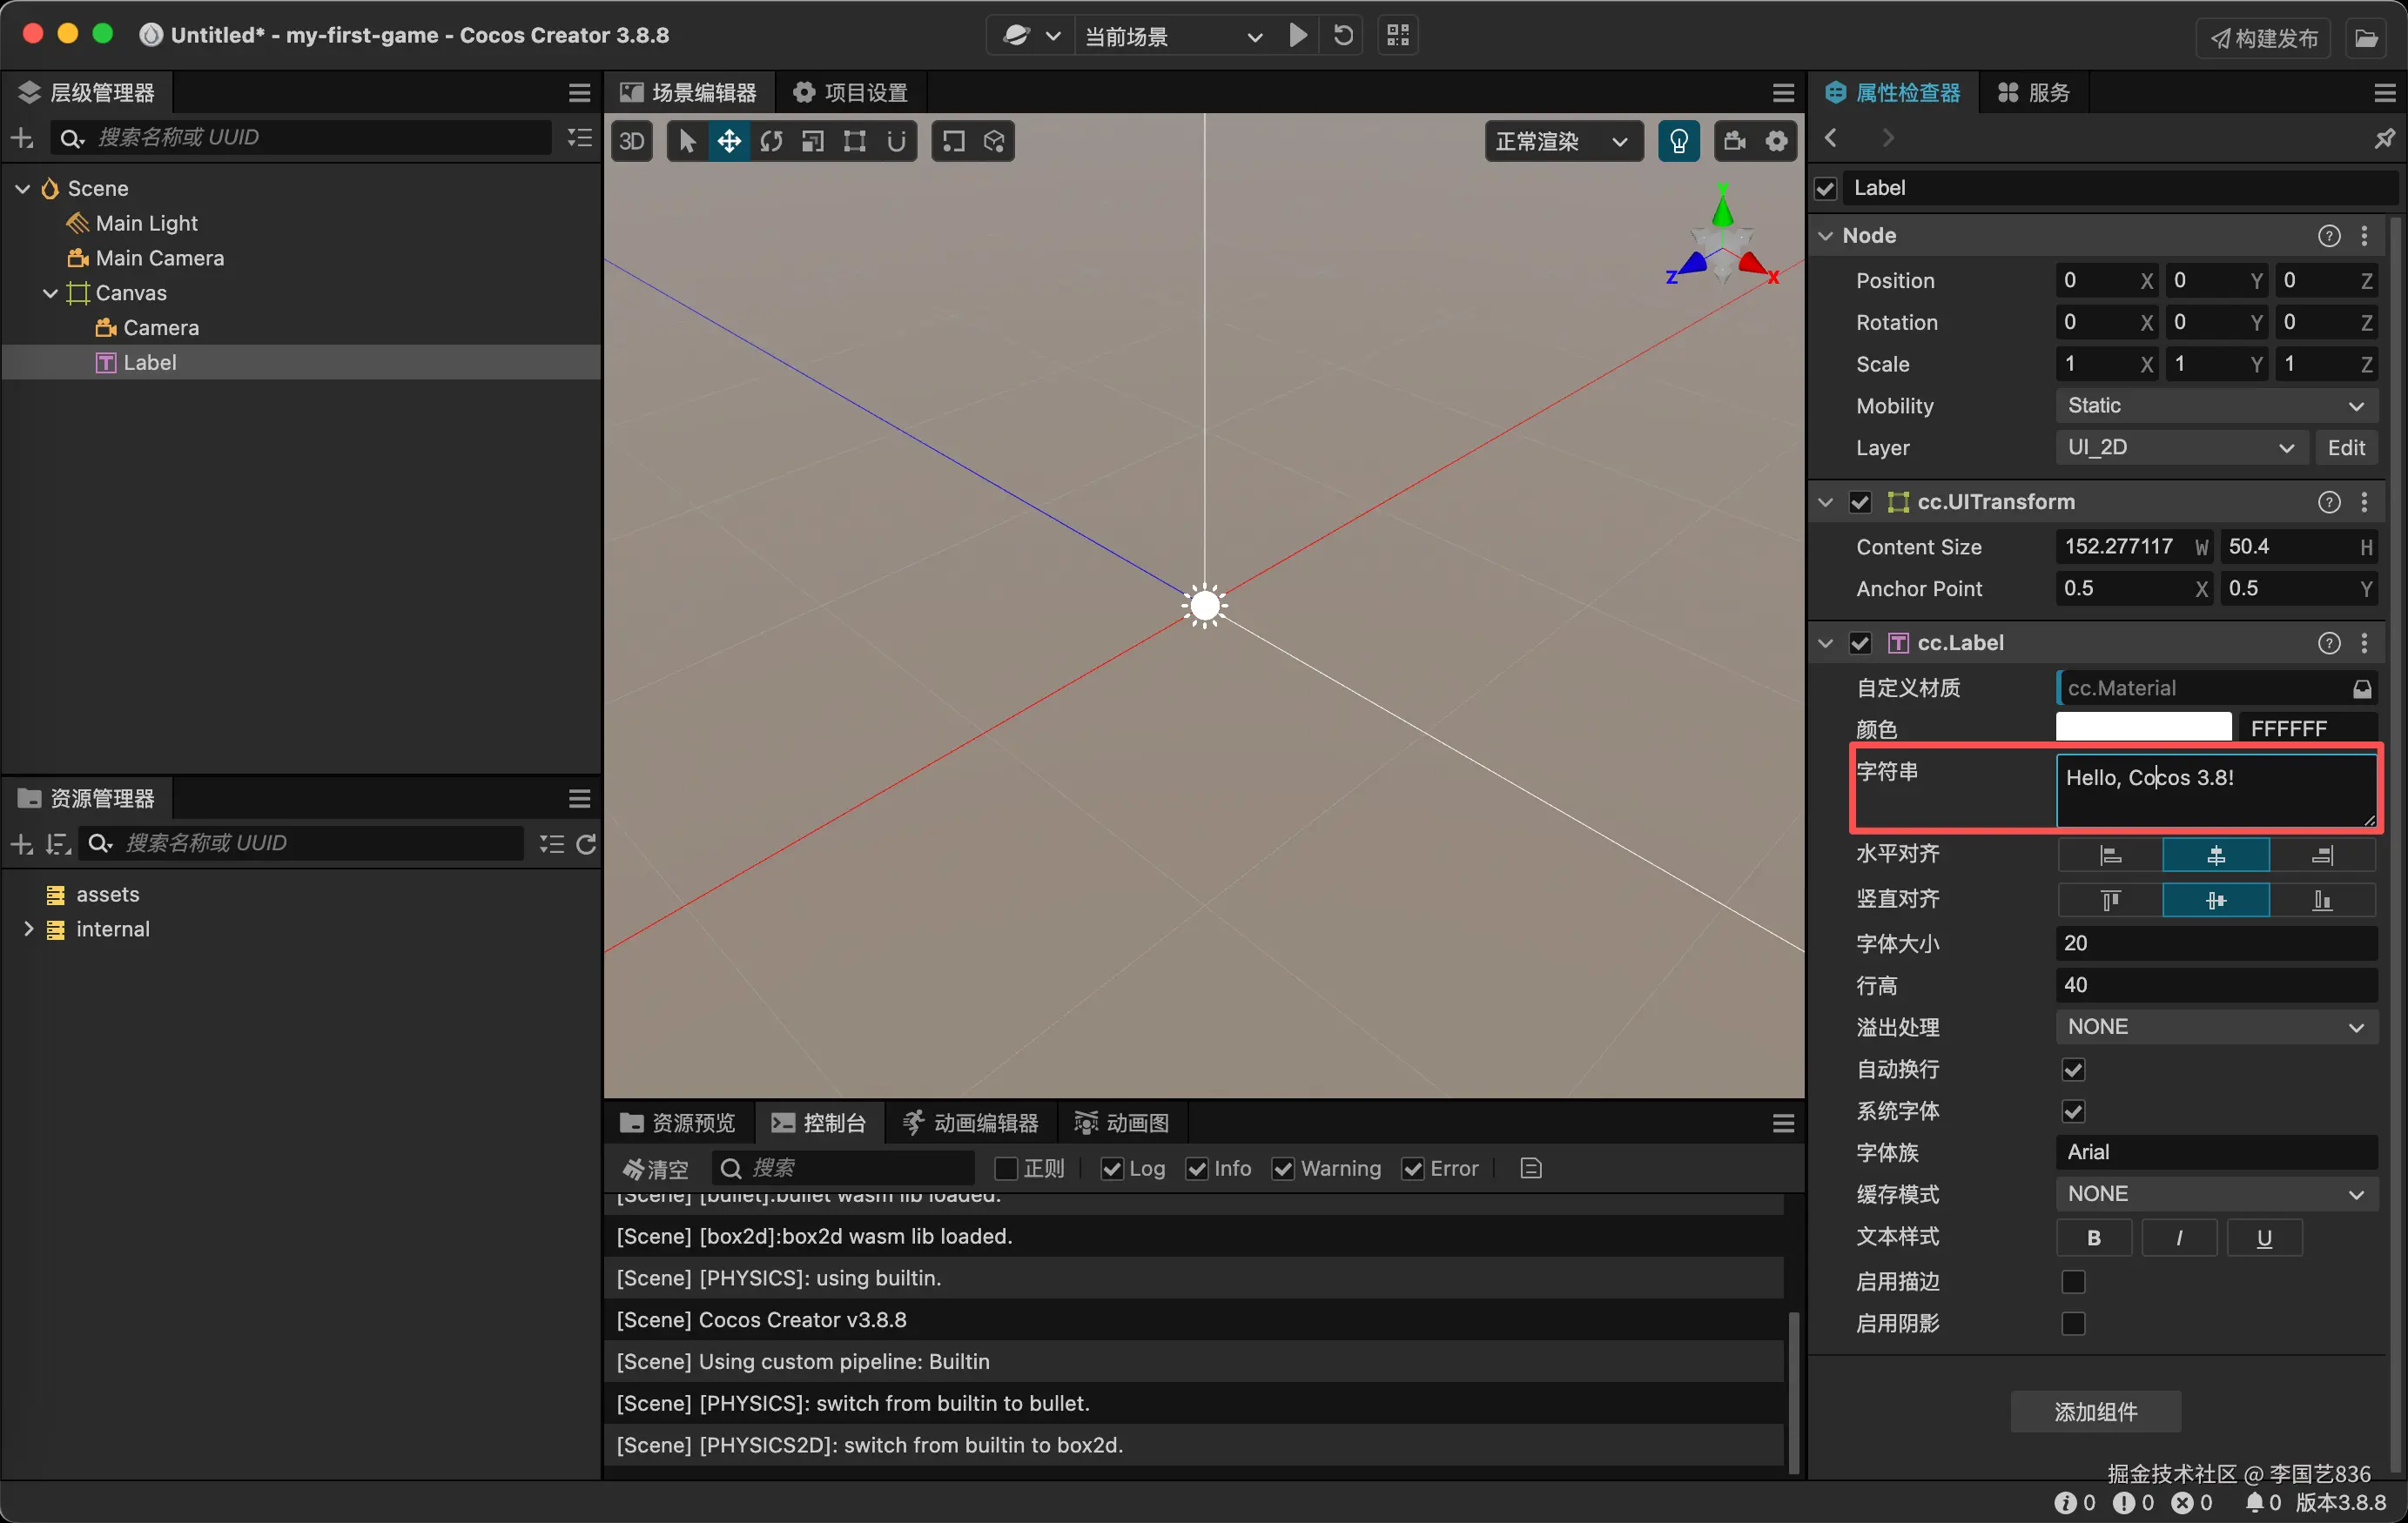Click the 构建发布 build publish button
Viewport: 2408px width, 1523px height.
point(2264,38)
